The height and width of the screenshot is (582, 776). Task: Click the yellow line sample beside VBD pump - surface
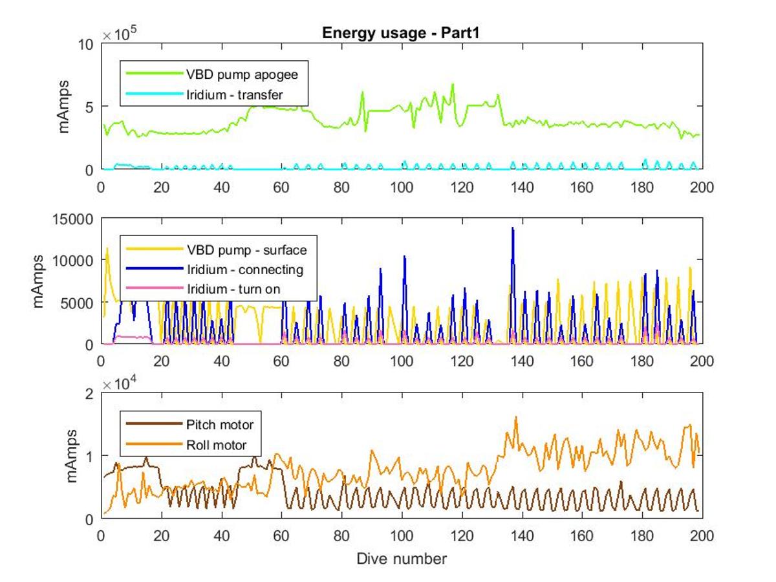pyautogui.click(x=155, y=250)
